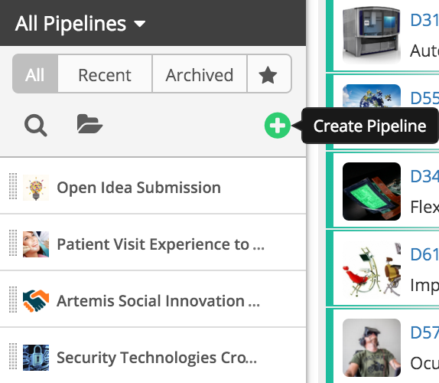Click the Security Technologies padlock icon

point(36,358)
